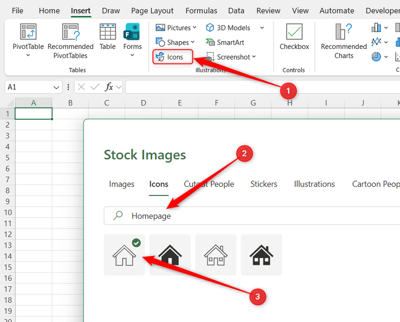Open the Name Box dropdown

(x=56, y=87)
